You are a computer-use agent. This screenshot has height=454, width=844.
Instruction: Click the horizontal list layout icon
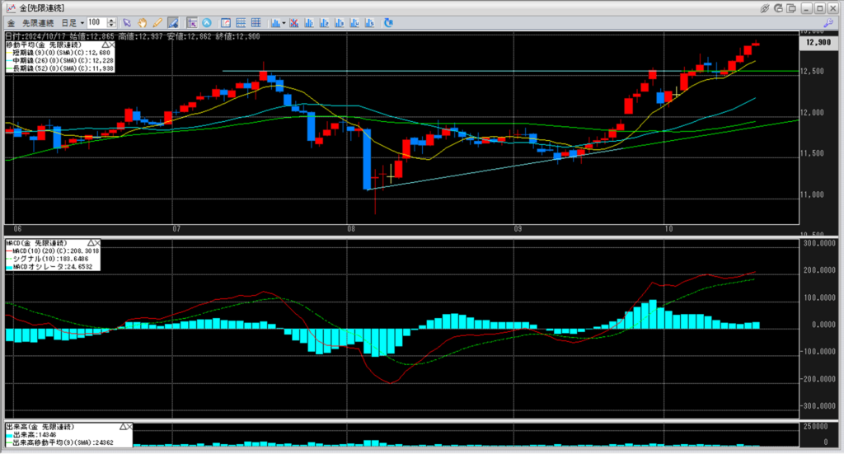tap(241, 22)
